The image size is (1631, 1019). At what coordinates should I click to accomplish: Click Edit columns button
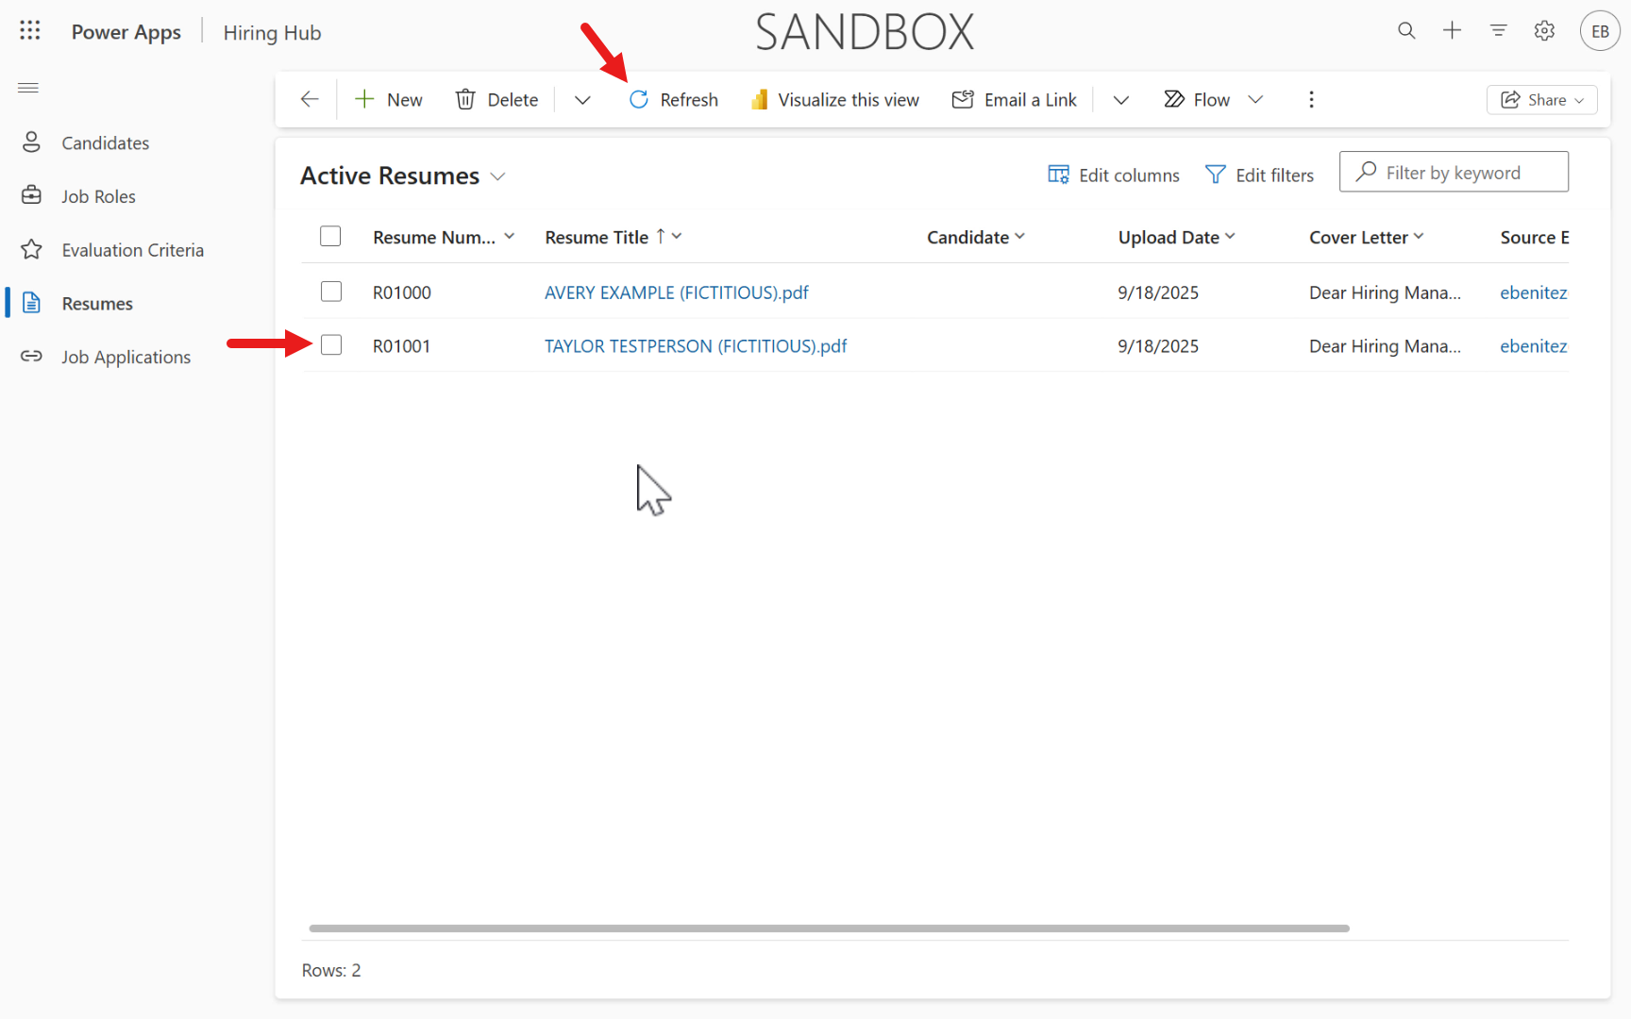[1114, 175]
